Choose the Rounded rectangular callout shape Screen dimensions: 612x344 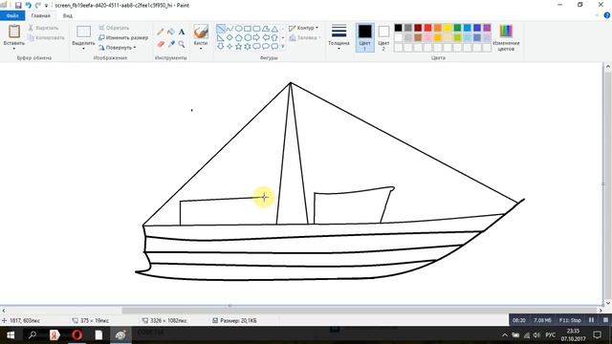(x=256, y=47)
